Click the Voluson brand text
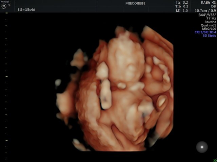The width and height of the screenshot is (217, 162). [x=6, y=2]
